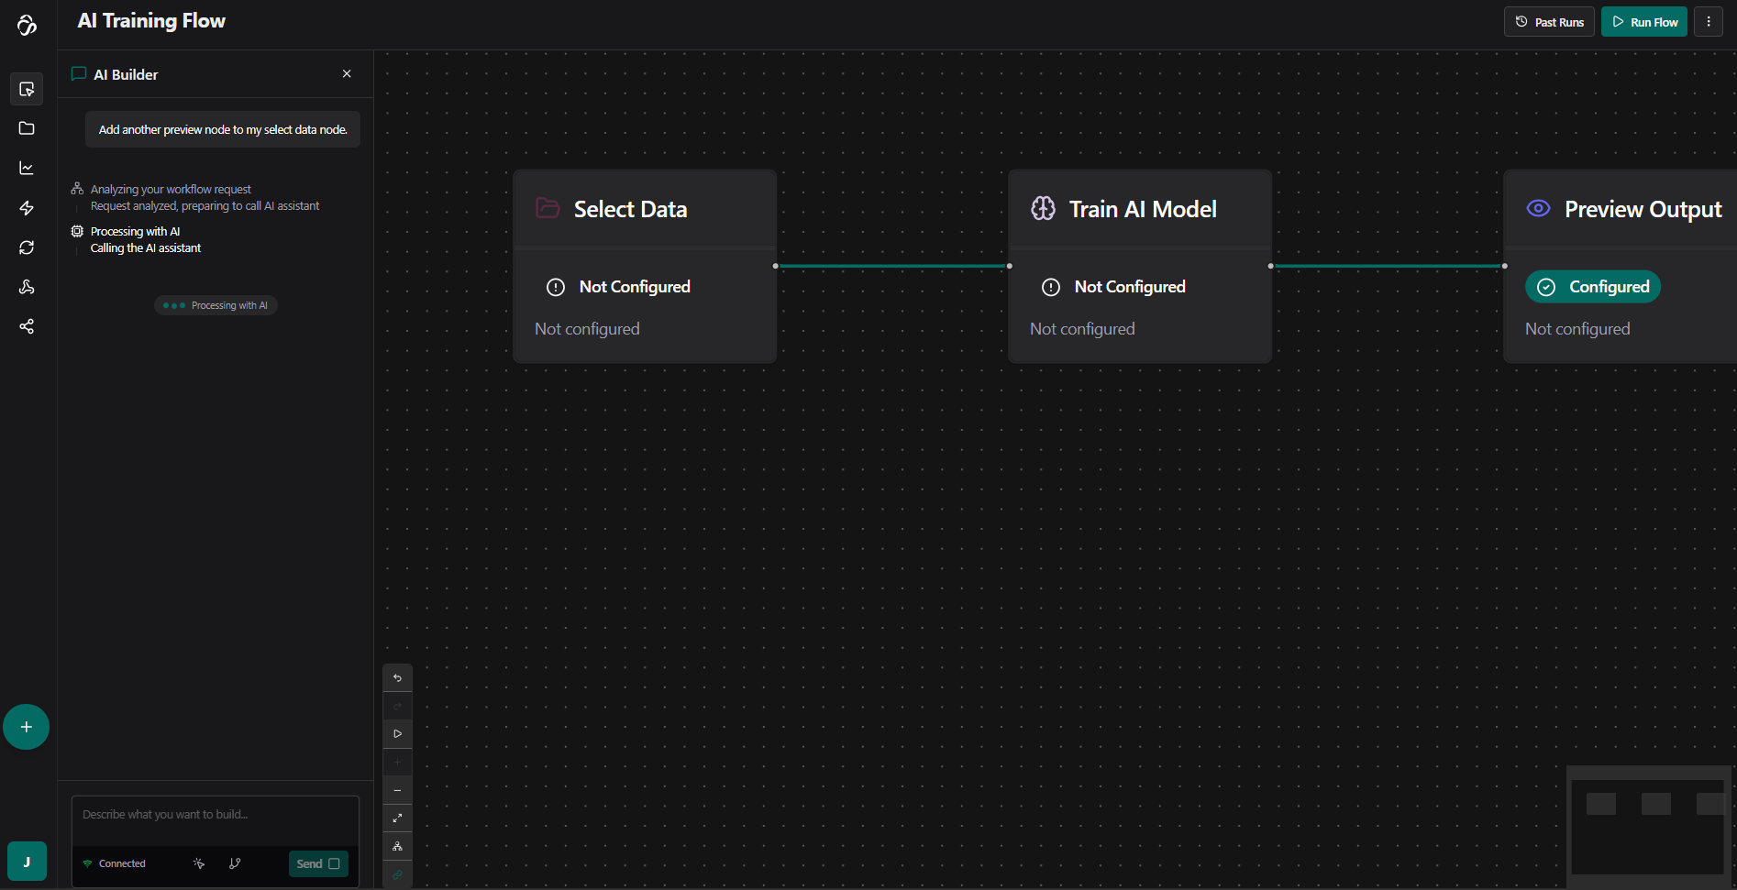Click the fit-view expand arrows canvas icon
Screen dimensions: 1737x890
tap(397, 818)
